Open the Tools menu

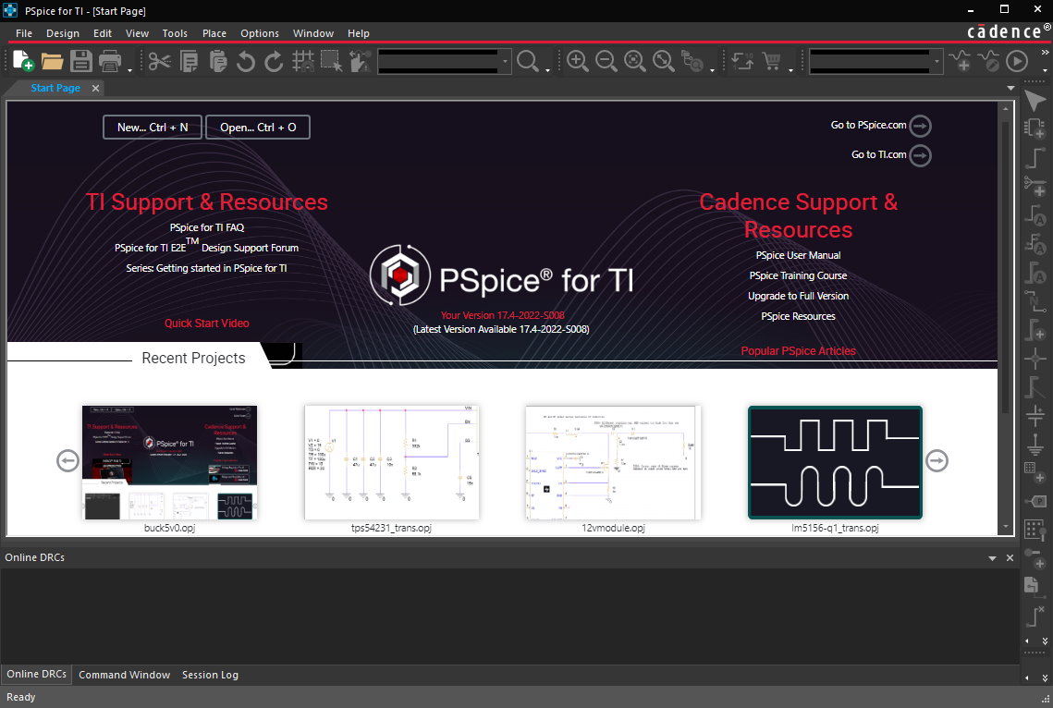tap(175, 33)
